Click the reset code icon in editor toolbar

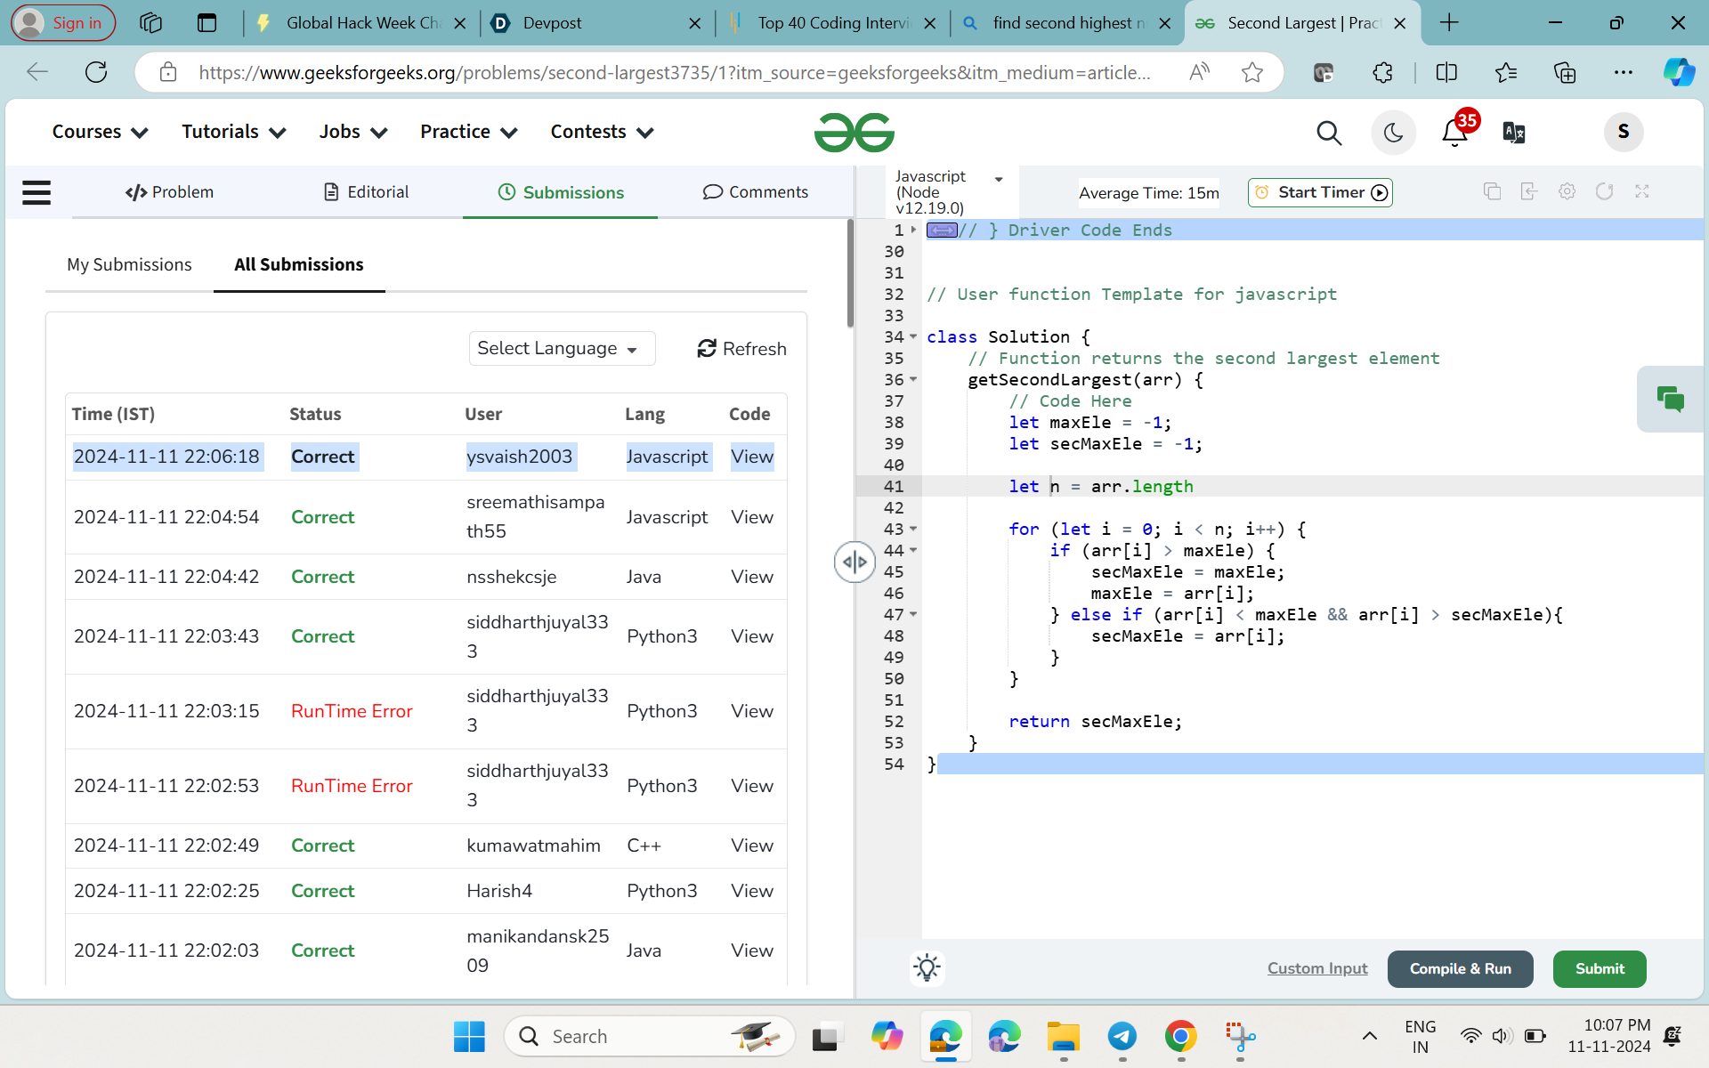click(x=1604, y=191)
